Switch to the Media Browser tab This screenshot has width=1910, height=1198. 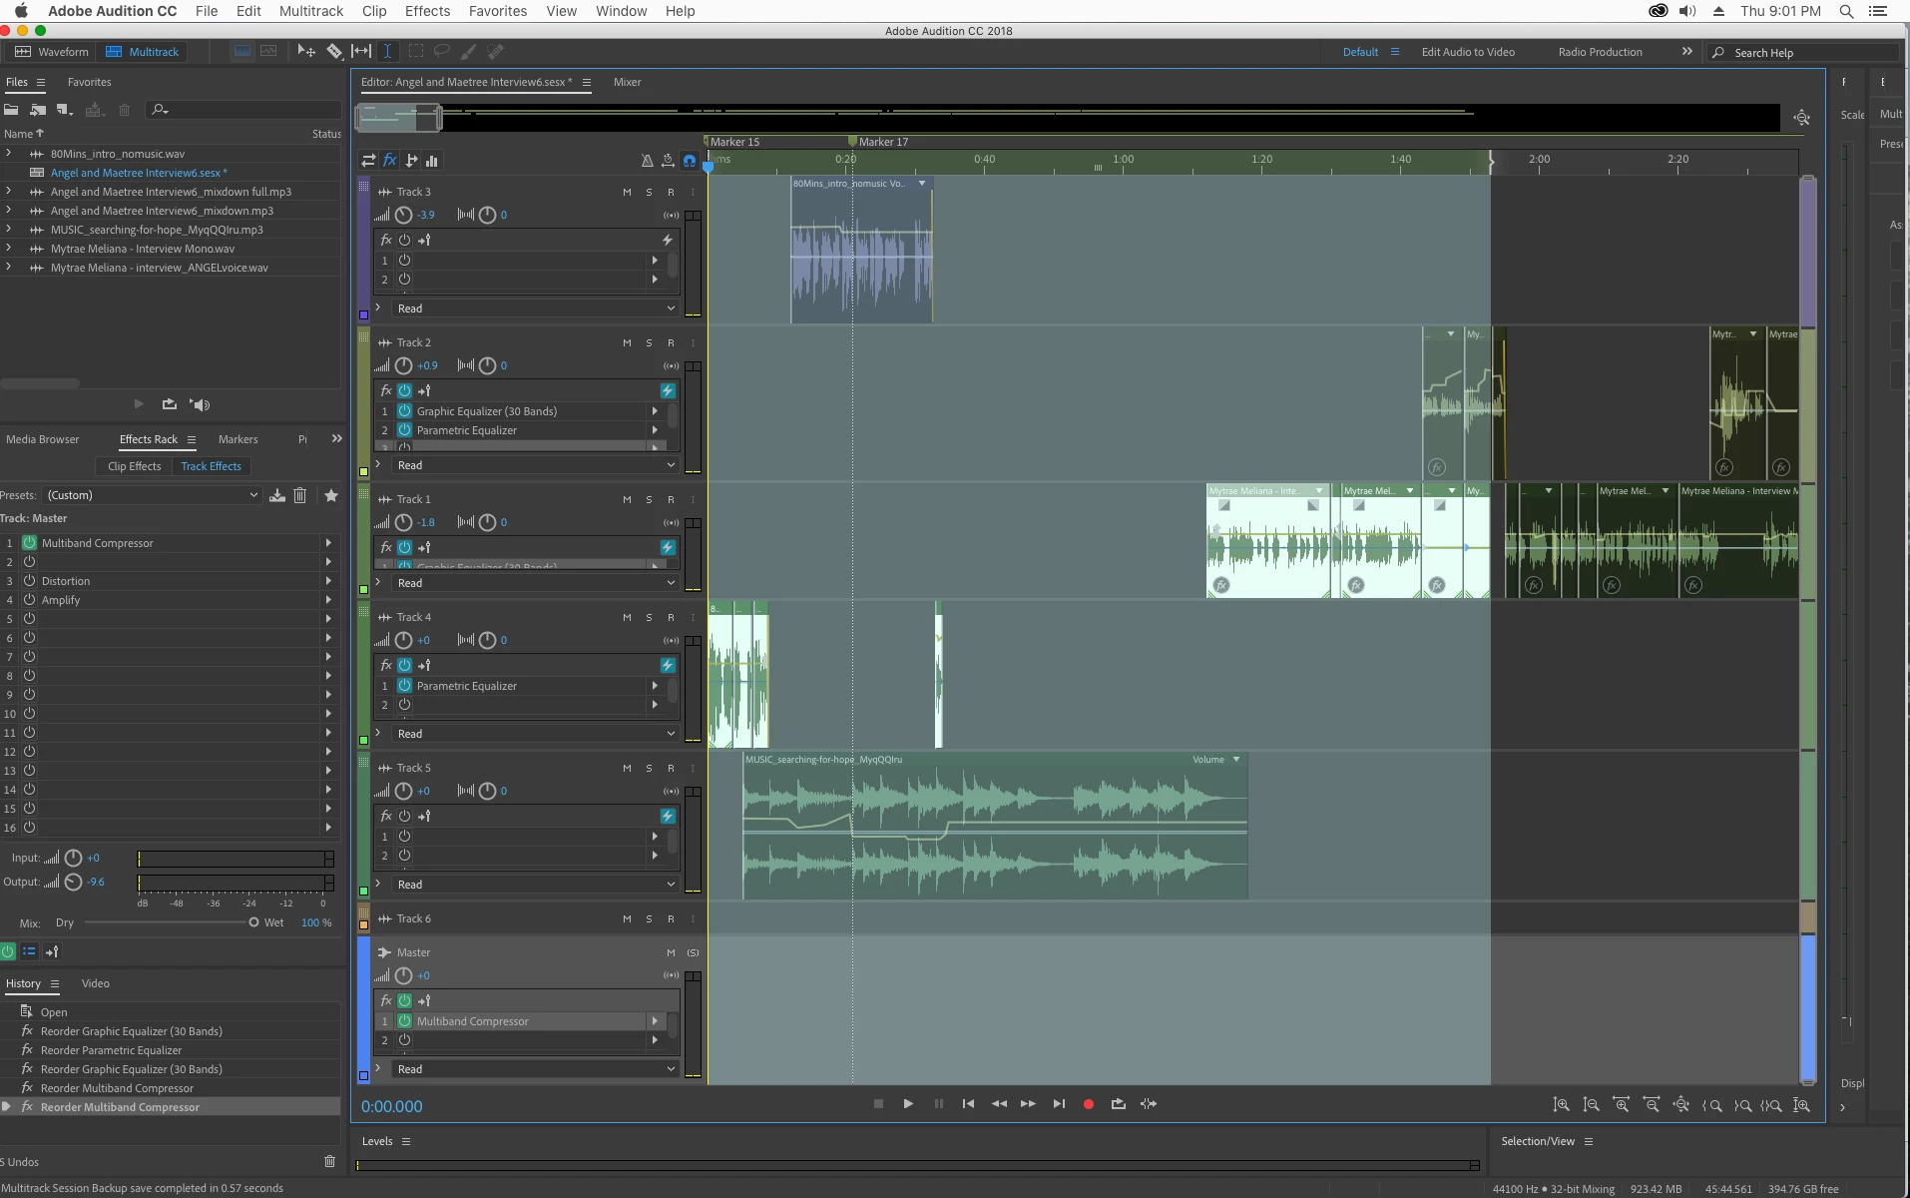(x=43, y=439)
